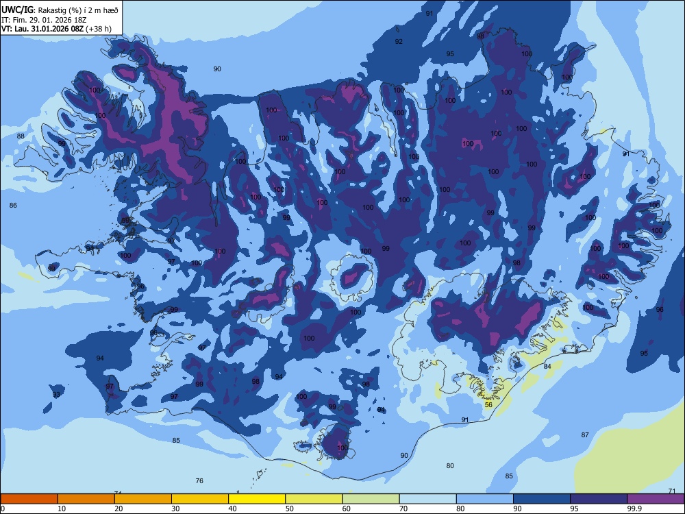Click the '93' humidity value label
The image size is (685, 514).
point(56,395)
